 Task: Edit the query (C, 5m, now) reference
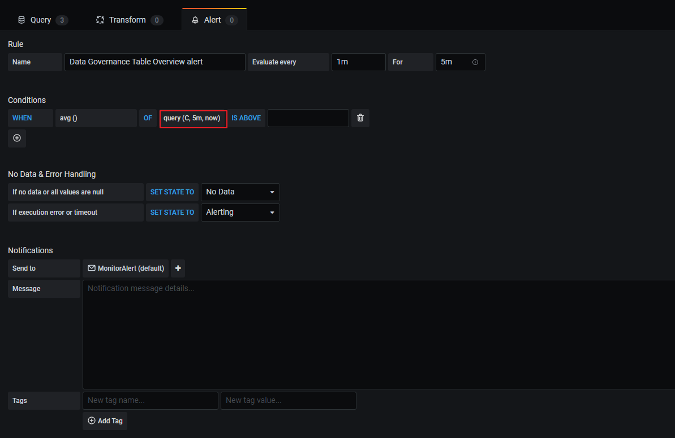point(193,118)
